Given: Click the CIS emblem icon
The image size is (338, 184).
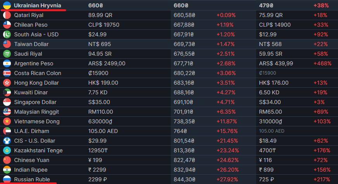Looking at the screenshot, I should 7,141.
